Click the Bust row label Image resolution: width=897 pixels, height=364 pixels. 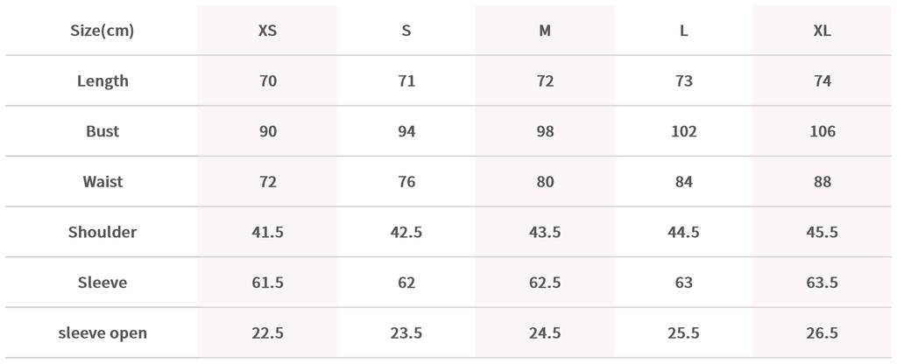(102, 131)
